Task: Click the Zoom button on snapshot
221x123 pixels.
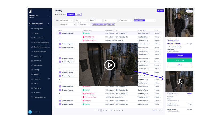Action: 190,11
